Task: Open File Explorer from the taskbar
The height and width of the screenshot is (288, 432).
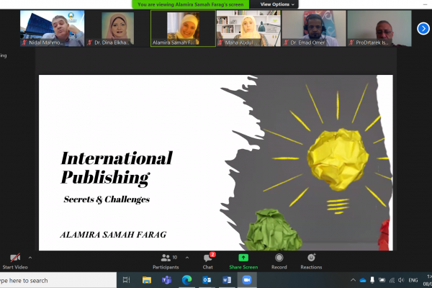Action: tap(147, 280)
